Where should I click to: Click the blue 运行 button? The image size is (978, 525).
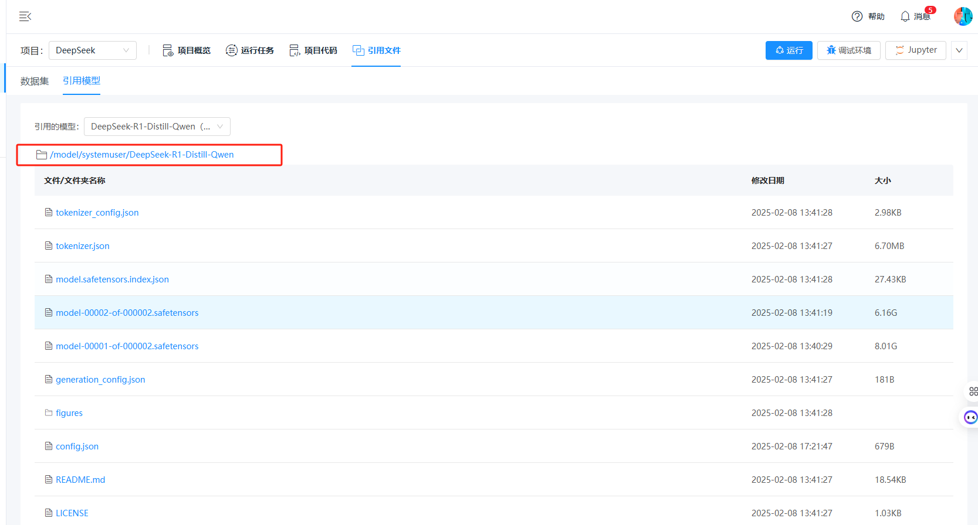(789, 50)
